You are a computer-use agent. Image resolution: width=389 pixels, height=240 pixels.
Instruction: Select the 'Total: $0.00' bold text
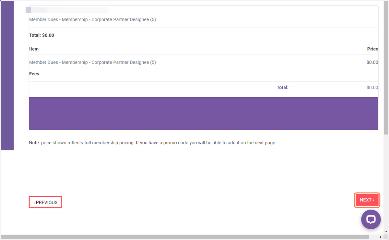tap(41, 35)
